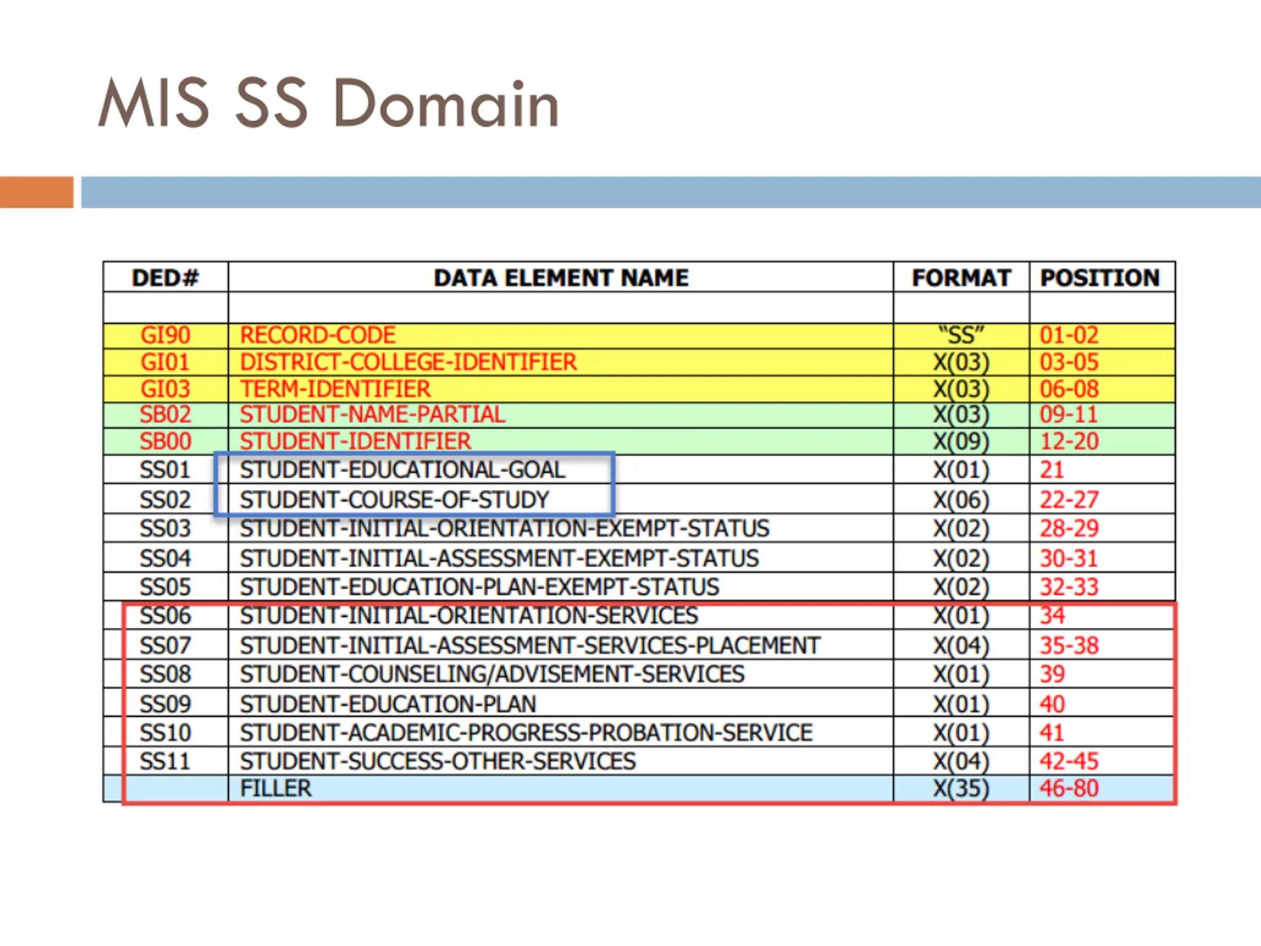The height and width of the screenshot is (946, 1261).
Task: Click STUDENT-EDUCATIONAL-GOAL in the blue box
Action: [402, 470]
